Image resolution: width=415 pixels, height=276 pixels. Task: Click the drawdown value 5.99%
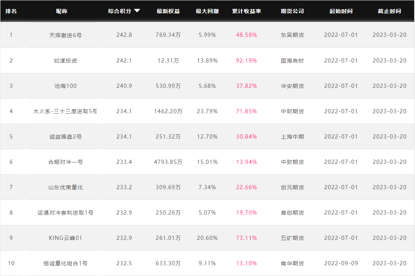click(207, 35)
